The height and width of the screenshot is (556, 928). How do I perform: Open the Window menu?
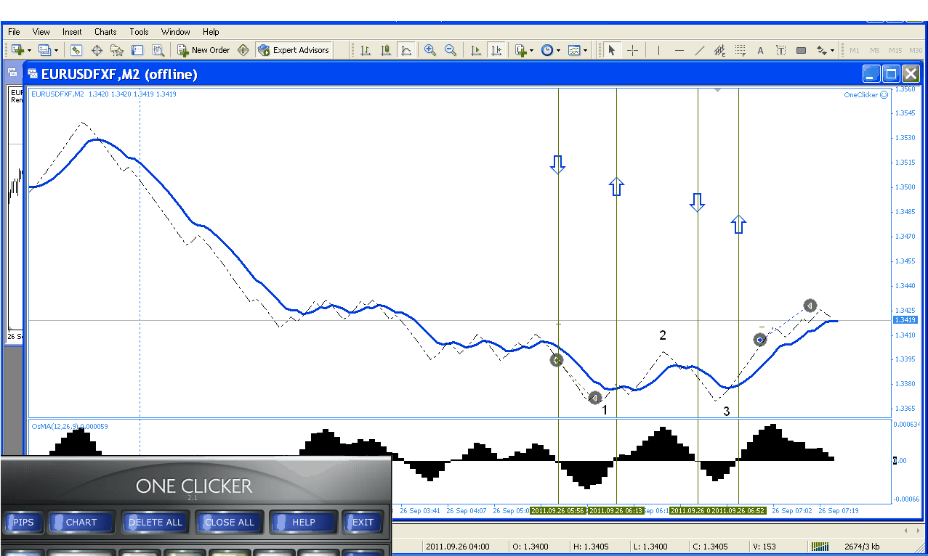[175, 32]
